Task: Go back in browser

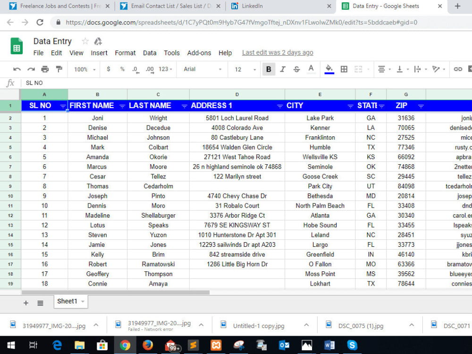Action: [x=10, y=22]
